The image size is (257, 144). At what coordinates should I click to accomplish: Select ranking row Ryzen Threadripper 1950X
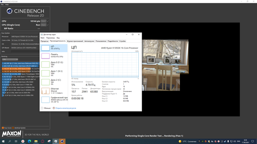pyautogui.click(x=21, y=74)
